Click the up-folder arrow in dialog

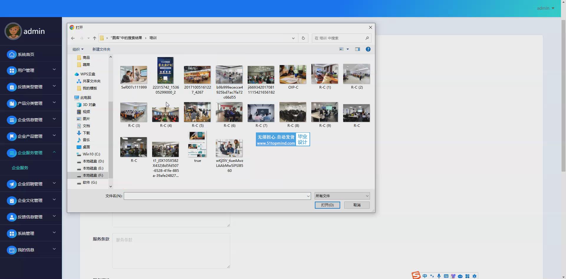coord(95,38)
